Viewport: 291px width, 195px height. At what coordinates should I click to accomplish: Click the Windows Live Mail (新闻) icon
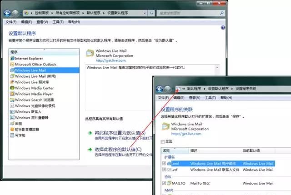tap(12, 76)
